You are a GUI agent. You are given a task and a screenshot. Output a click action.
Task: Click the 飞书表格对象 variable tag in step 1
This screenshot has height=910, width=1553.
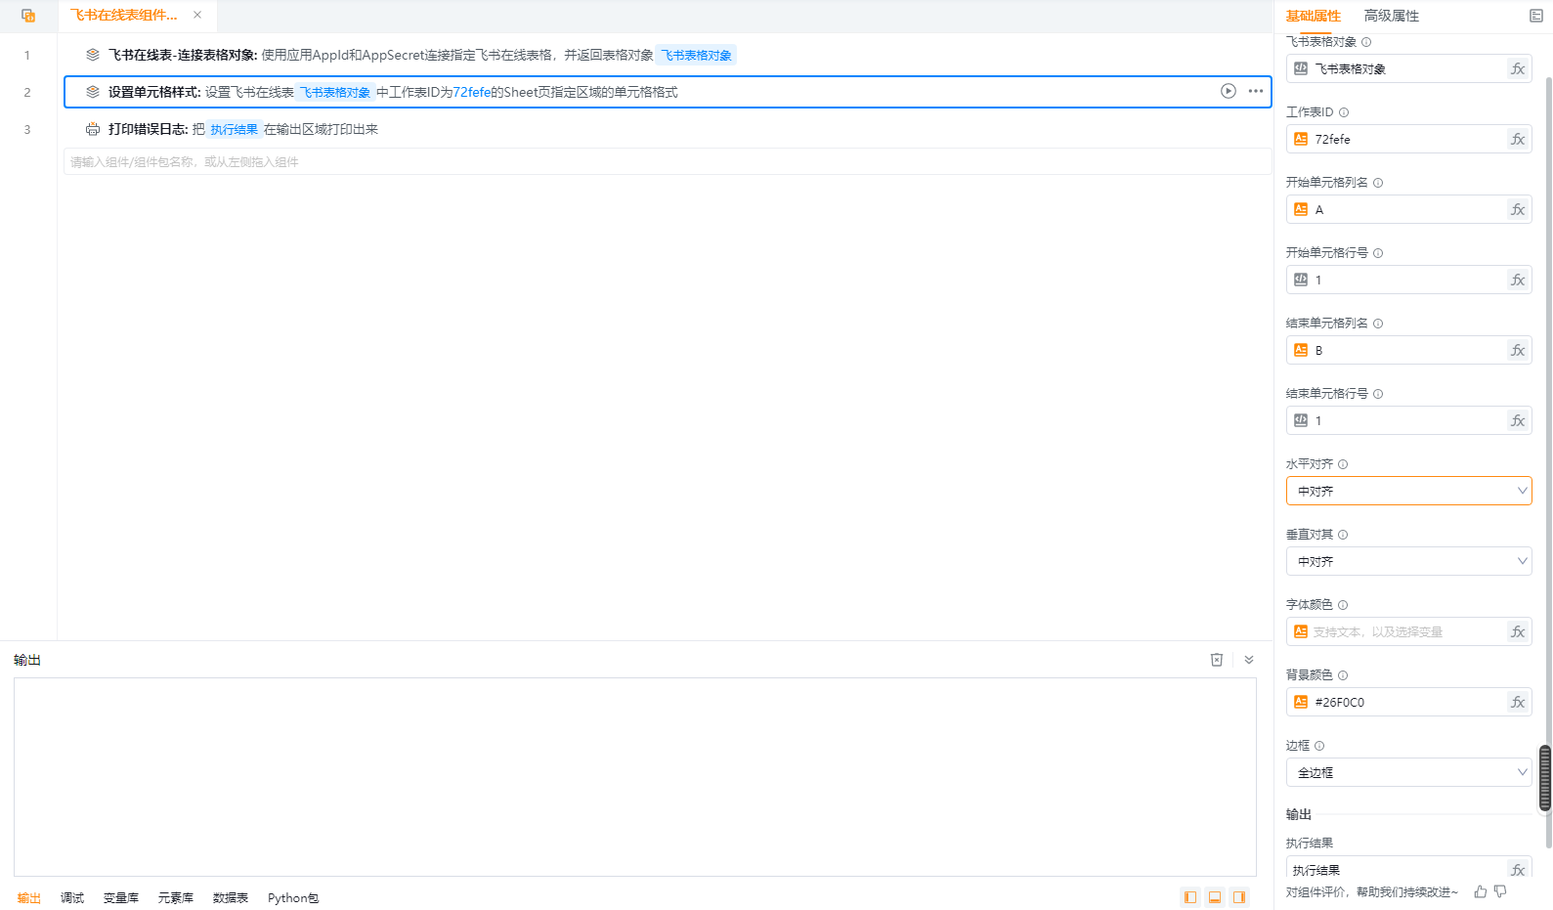click(x=696, y=55)
